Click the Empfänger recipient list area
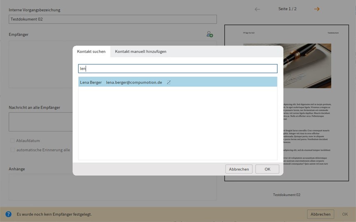Screen dimensions: 356x222 41,65
